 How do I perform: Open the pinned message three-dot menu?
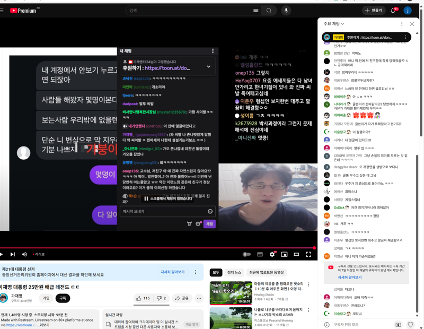(405, 37)
